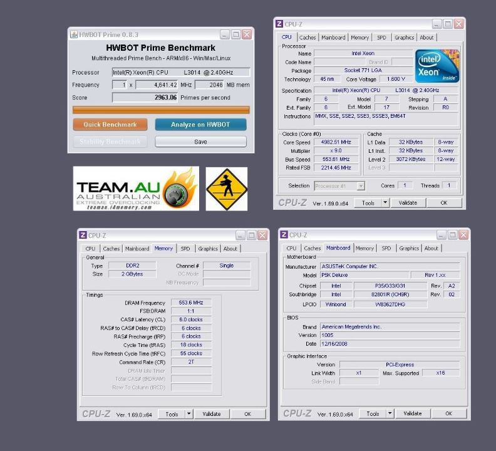Open About tab in Mainboard window

tap(431, 248)
